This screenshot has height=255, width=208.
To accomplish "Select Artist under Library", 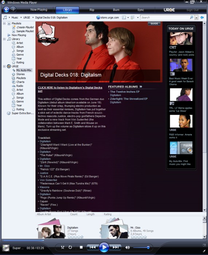I will tap(20, 43).
